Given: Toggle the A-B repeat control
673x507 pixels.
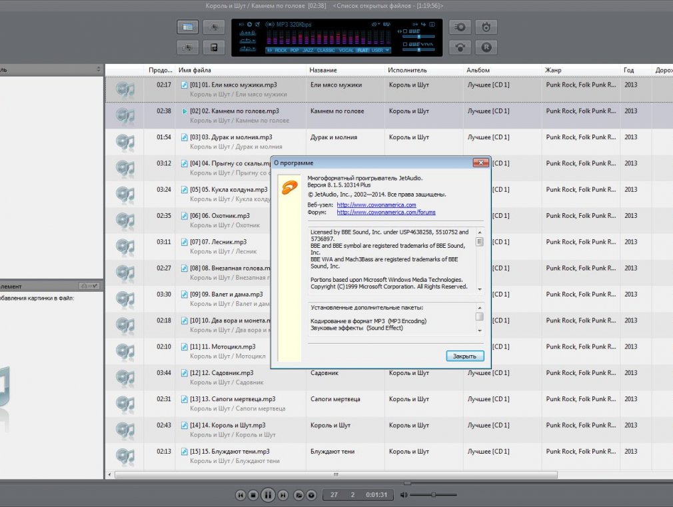Looking at the screenshot, I should pos(248,33).
